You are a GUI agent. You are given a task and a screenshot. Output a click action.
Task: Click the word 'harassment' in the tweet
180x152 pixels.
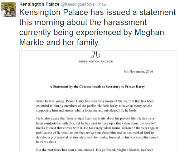(x=125, y=22)
